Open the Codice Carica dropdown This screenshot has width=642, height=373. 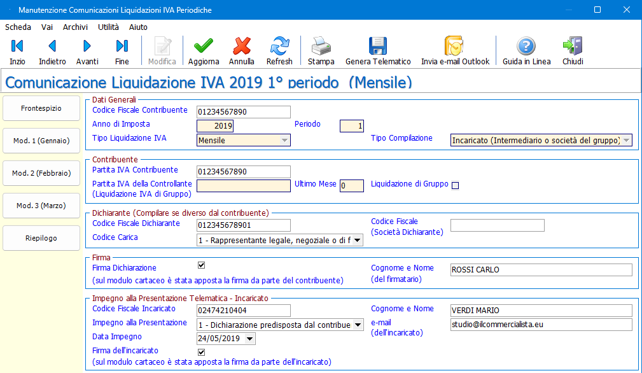click(358, 241)
